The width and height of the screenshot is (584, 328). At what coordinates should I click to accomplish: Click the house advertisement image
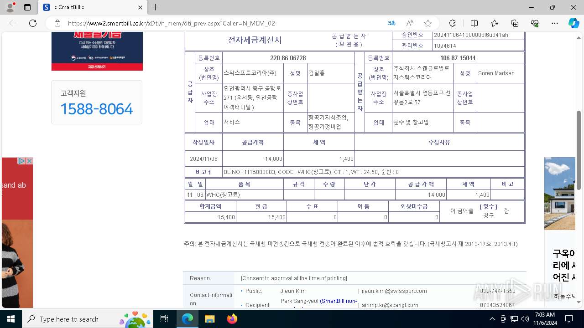(x=560, y=194)
